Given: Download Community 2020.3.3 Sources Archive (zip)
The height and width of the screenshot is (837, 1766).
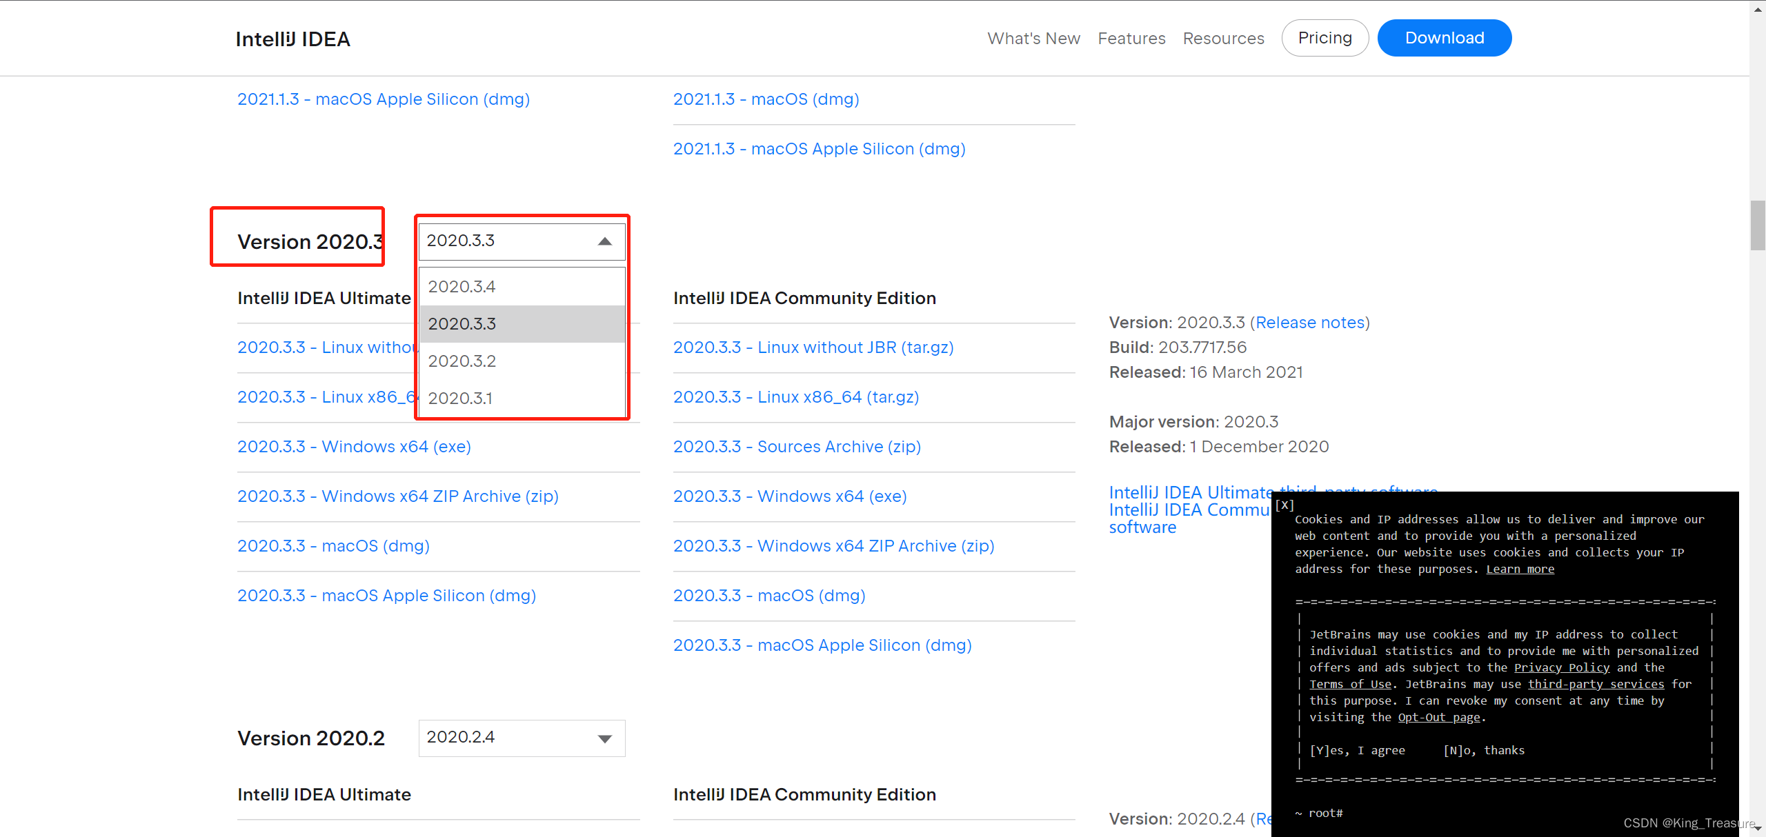Looking at the screenshot, I should (797, 447).
